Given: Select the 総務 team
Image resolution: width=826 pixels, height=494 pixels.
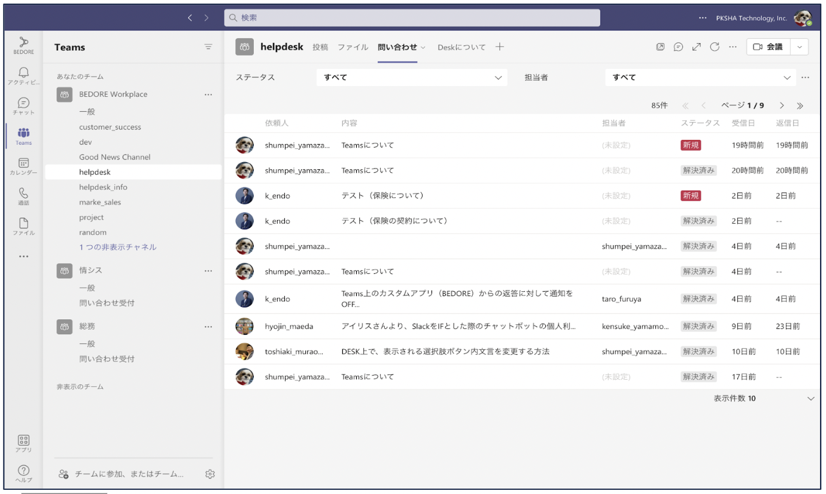Looking at the screenshot, I should (x=87, y=327).
